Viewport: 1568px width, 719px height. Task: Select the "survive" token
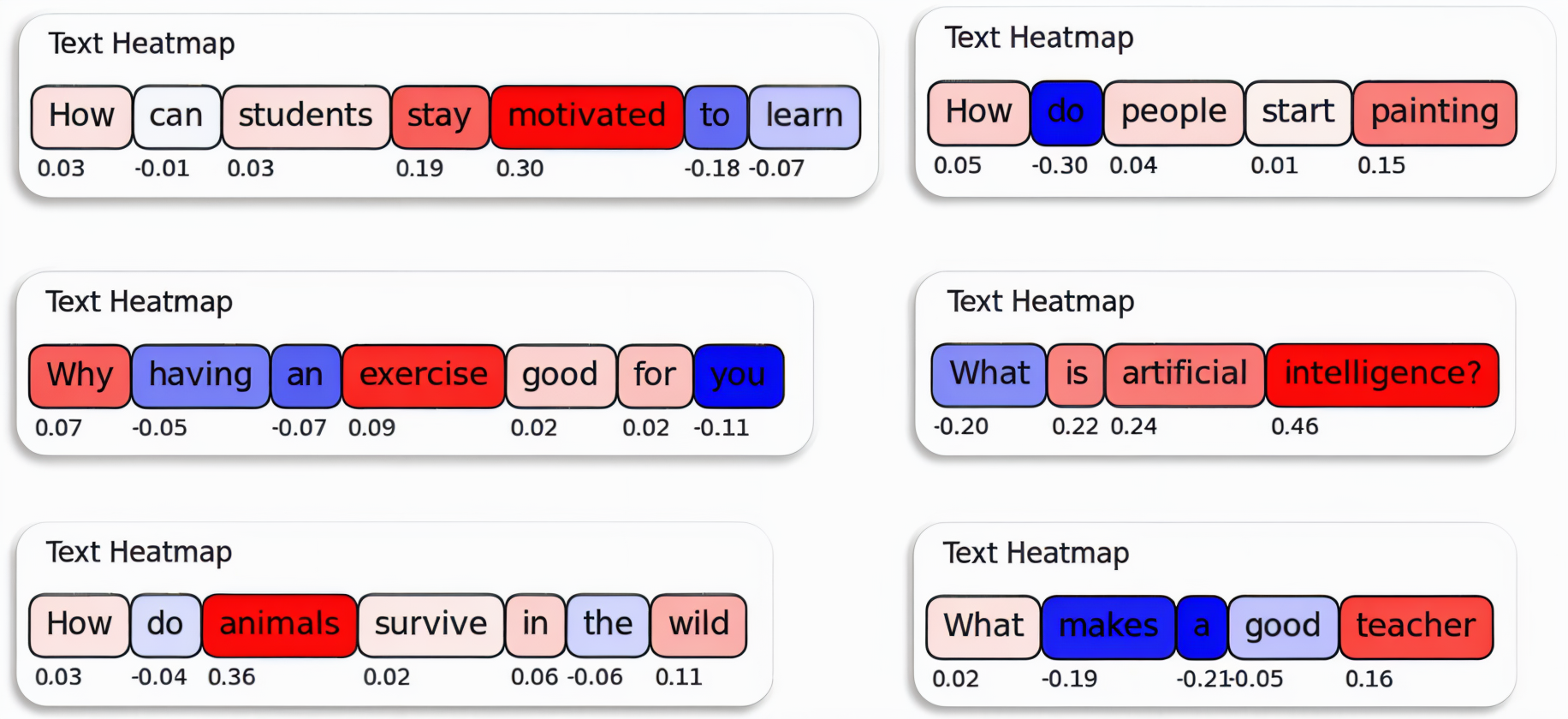tap(431, 625)
